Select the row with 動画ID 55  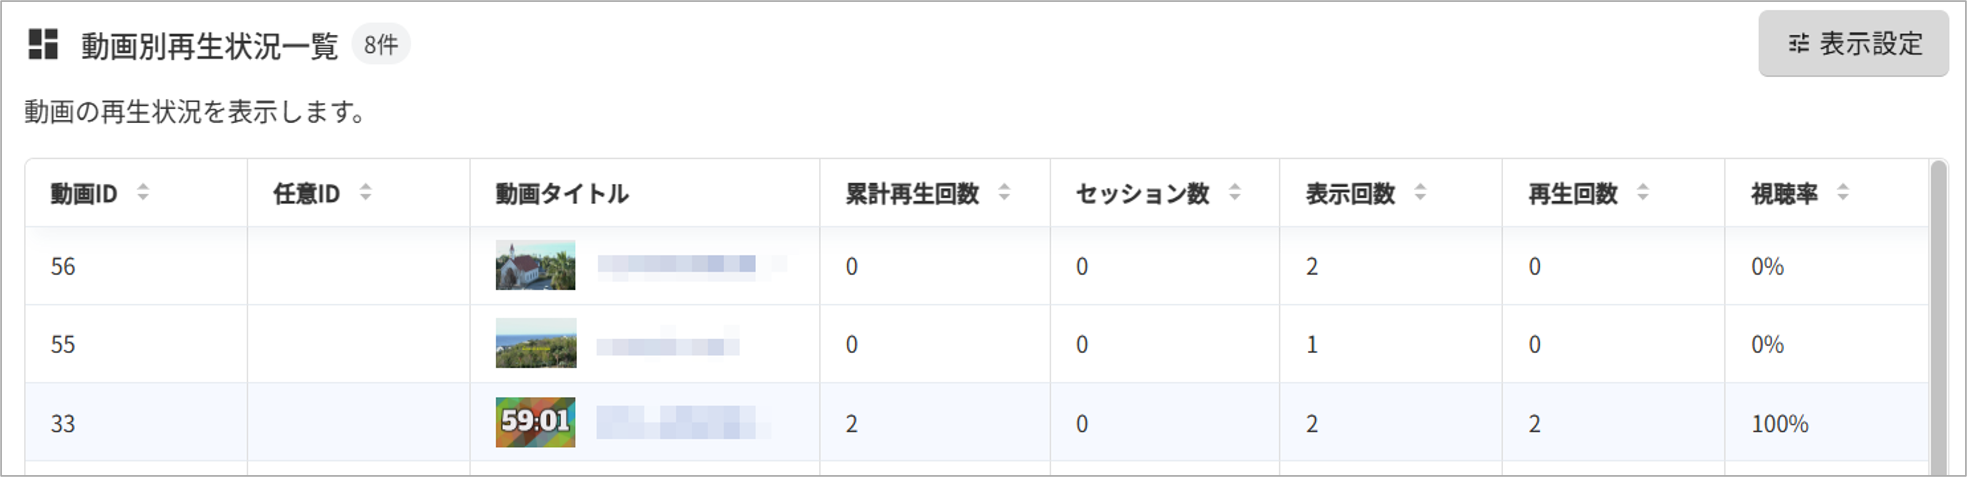pyautogui.click(x=977, y=344)
